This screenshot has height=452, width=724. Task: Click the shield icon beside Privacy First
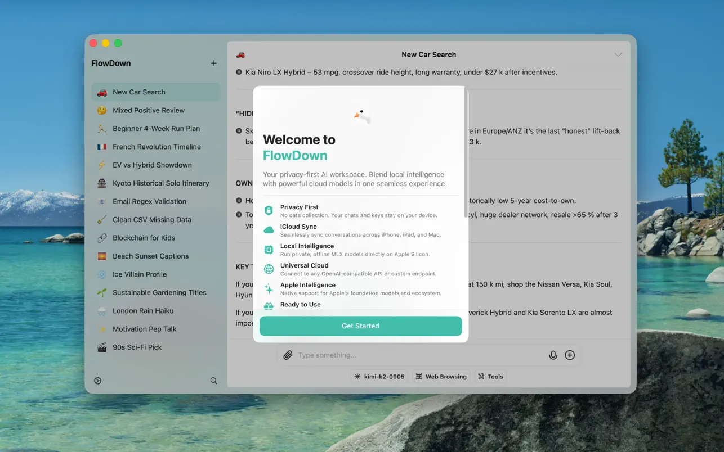click(269, 211)
